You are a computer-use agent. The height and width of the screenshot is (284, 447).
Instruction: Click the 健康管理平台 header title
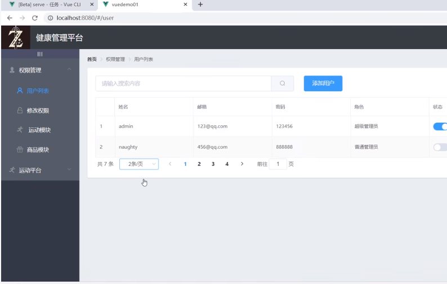tap(59, 38)
